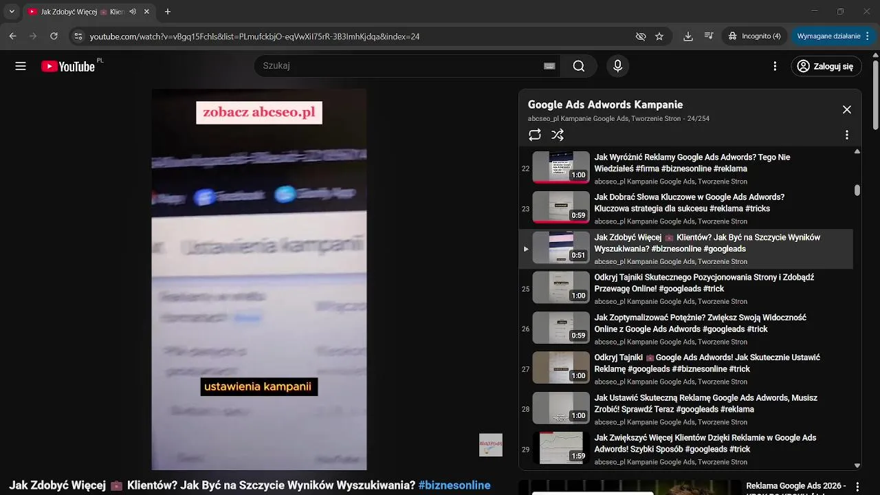Click thumbnail of video 22 with 1:00 duration
Image resolution: width=880 pixels, height=495 pixels.
pyautogui.click(x=561, y=167)
